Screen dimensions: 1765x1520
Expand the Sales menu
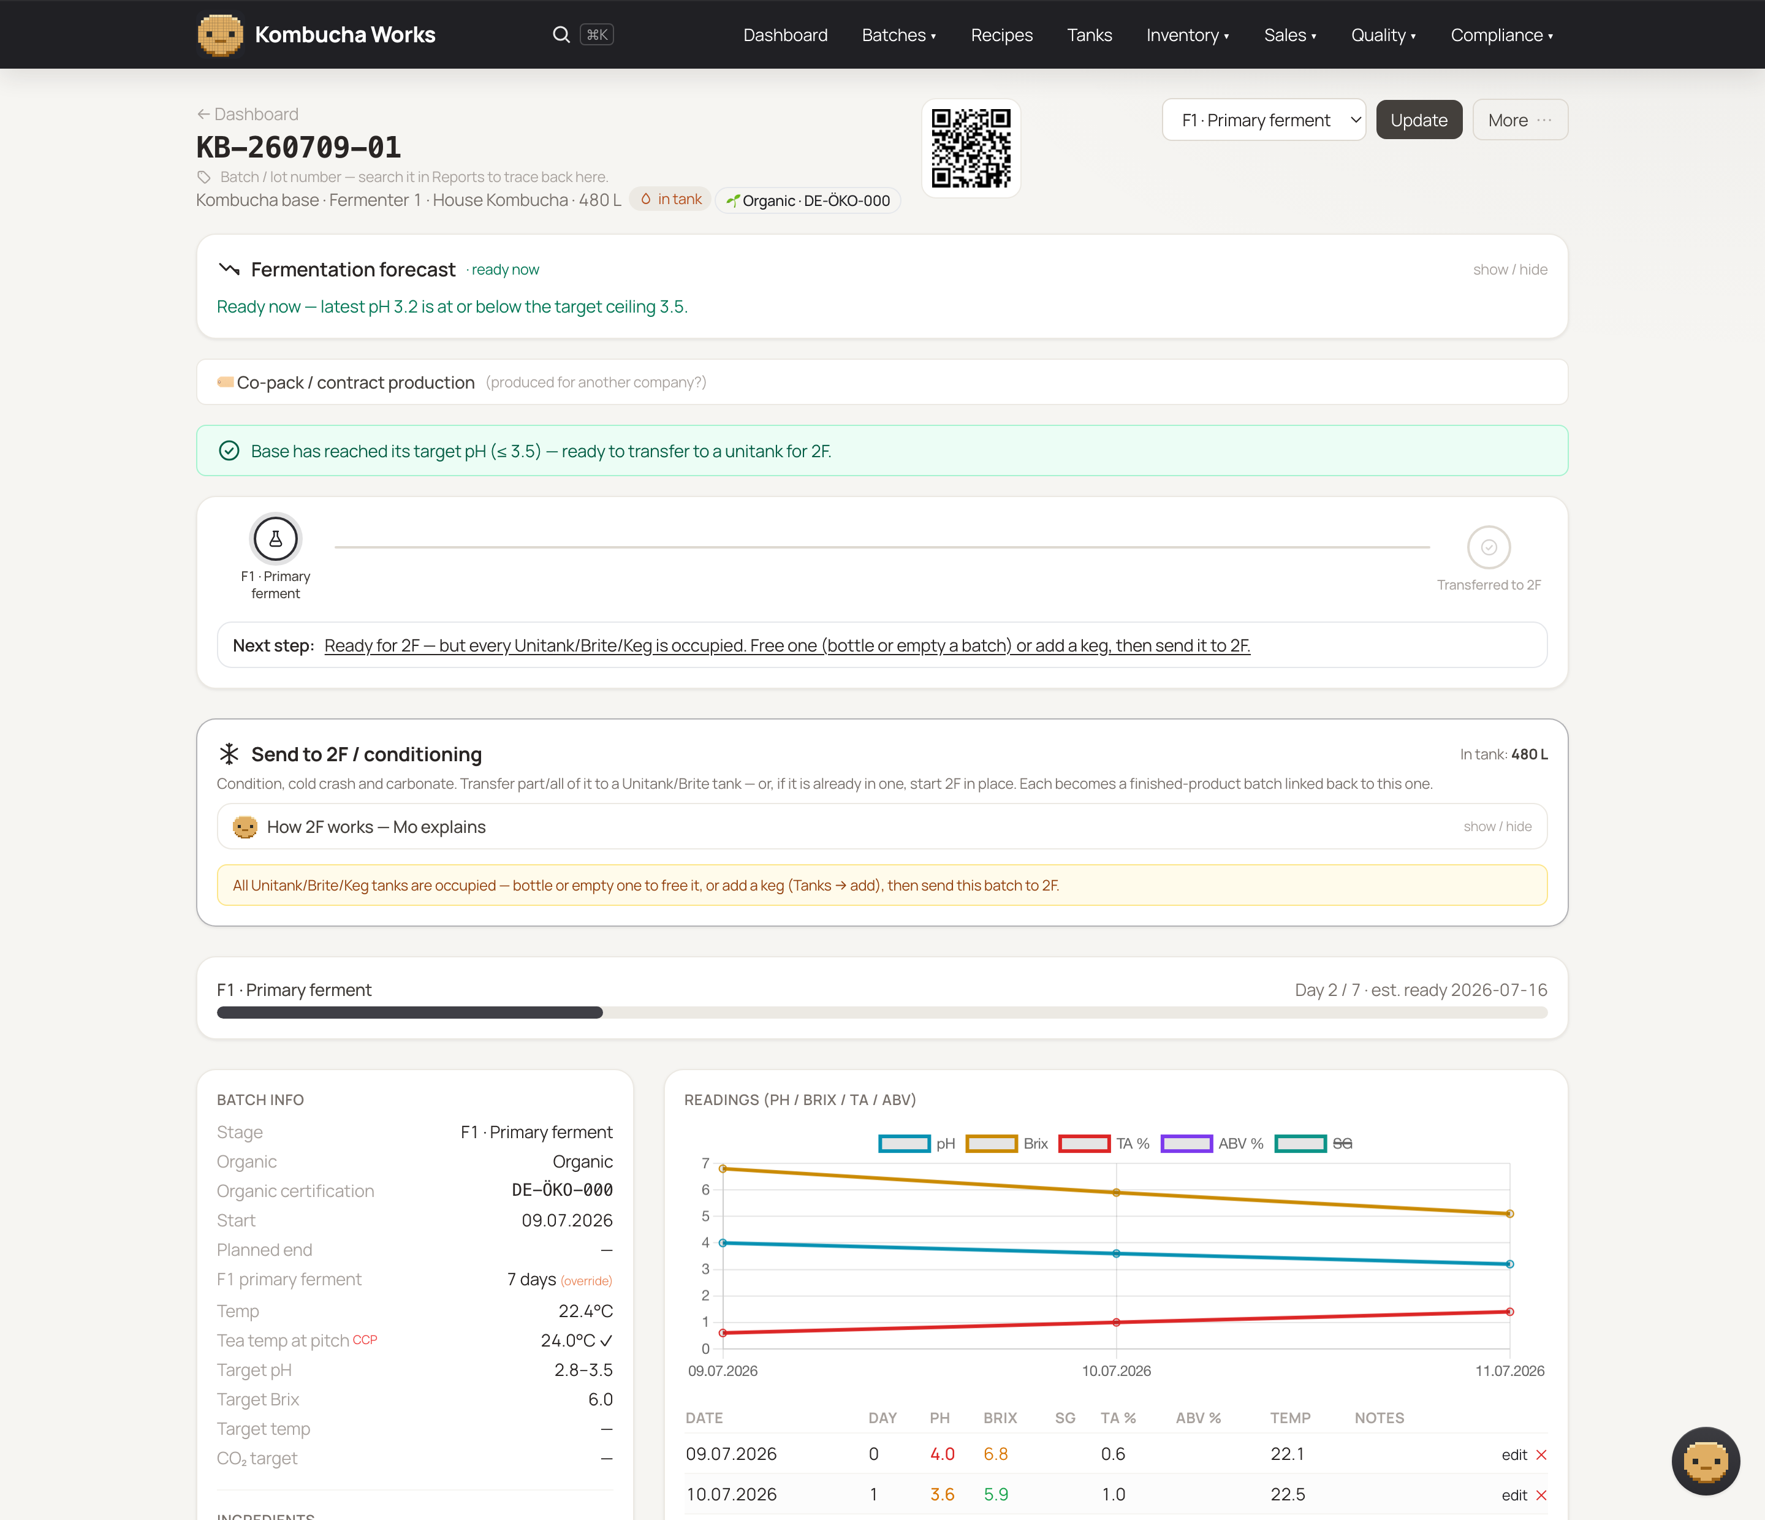(x=1289, y=35)
